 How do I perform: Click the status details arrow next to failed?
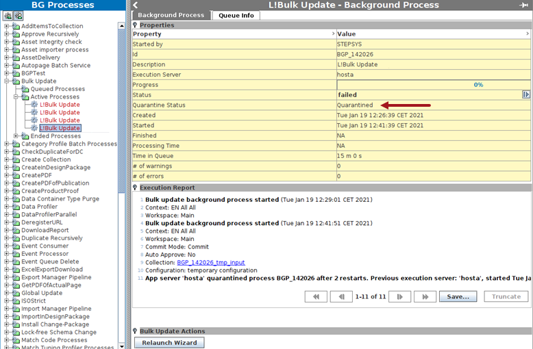pyautogui.click(x=526, y=94)
